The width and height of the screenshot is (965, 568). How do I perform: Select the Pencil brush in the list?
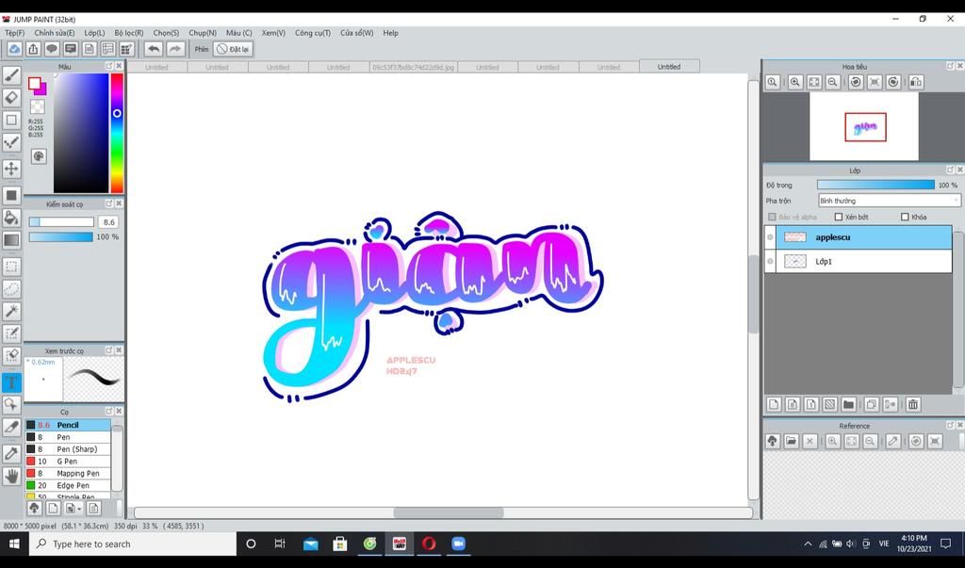(x=68, y=425)
